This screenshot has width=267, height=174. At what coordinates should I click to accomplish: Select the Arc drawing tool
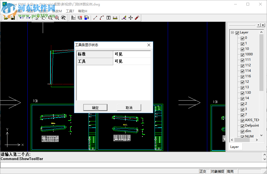pos(101,18)
